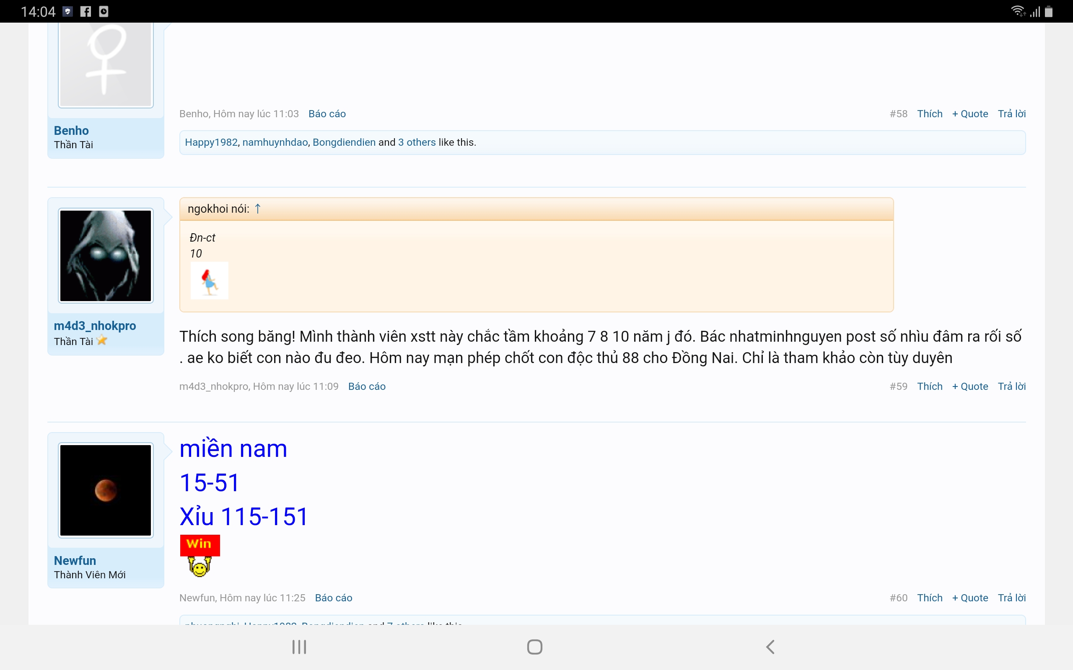Tap the Android back arrow icon
This screenshot has width=1073, height=670.
[x=771, y=647]
